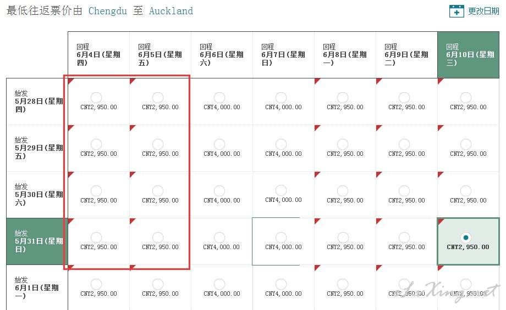
Task: Select fare for 5月28日 departure, 6月4日 return
Action: tap(96, 98)
